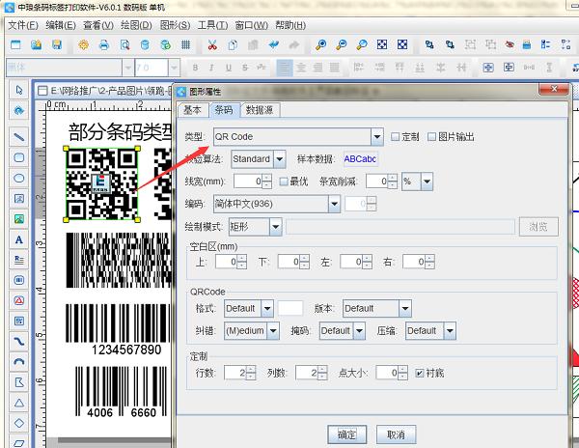This screenshot has width=579, height=448.
Task: Click the new document icon
Action: [15, 45]
